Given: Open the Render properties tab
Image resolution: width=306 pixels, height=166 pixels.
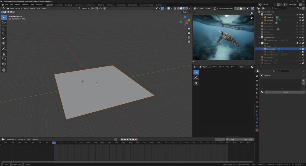Looking at the screenshot, I should click(x=257, y=81).
